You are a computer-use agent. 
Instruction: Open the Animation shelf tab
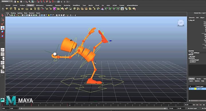coord(49,5)
